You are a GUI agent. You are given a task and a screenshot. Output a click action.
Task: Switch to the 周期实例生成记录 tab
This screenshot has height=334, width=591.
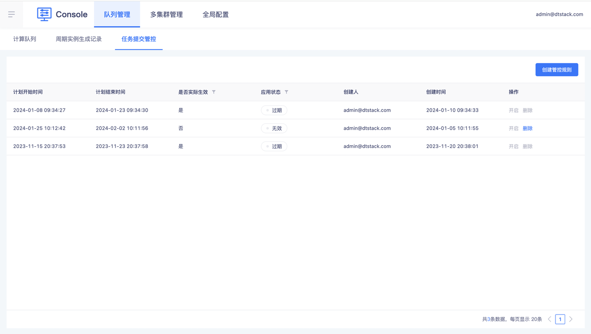78,39
